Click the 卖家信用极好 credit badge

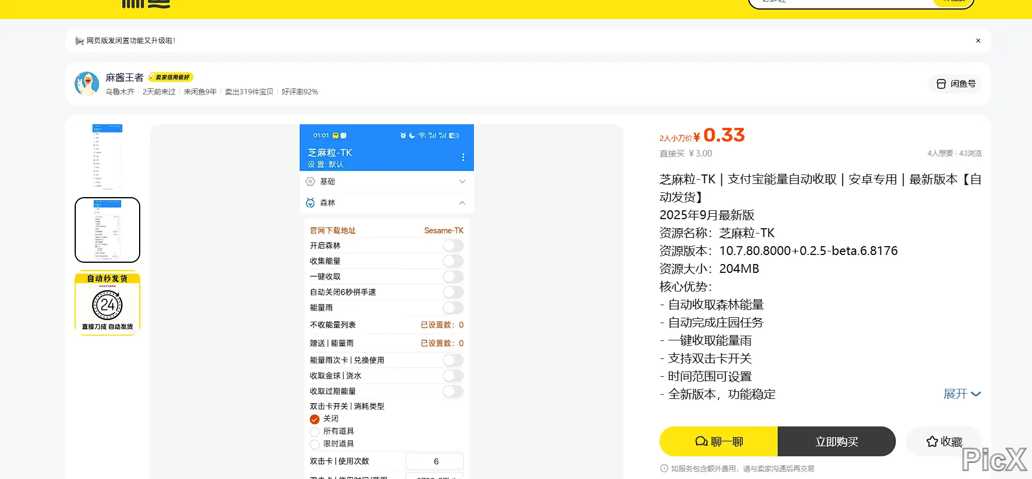click(171, 77)
